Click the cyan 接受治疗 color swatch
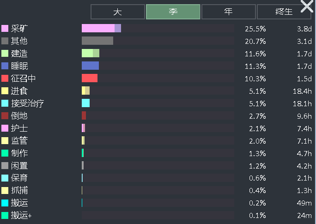 click(5, 103)
